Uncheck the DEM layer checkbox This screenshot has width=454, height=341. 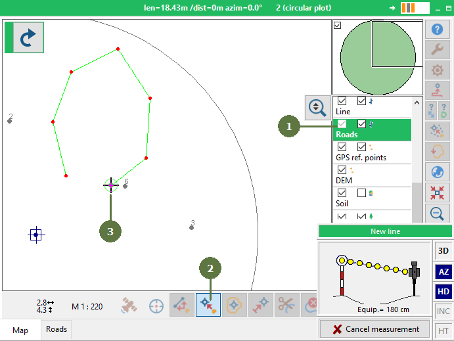(342, 170)
